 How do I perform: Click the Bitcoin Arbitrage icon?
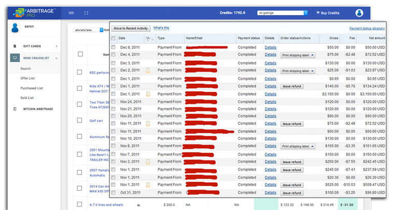click(15, 109)
